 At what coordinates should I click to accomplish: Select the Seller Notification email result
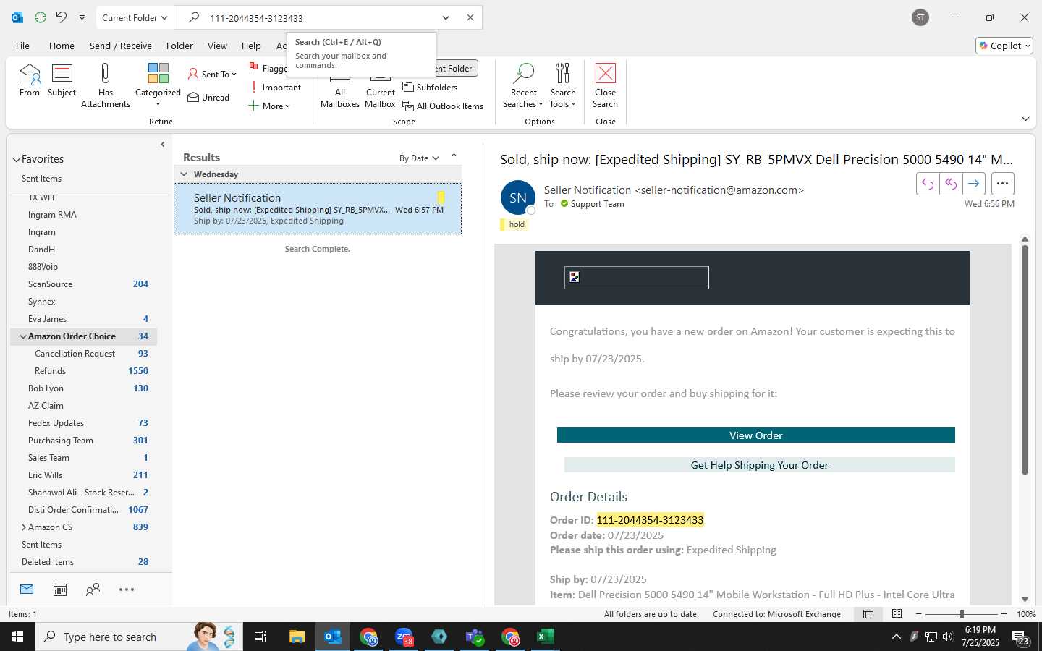pyautogui.click(x=318, y=208)
